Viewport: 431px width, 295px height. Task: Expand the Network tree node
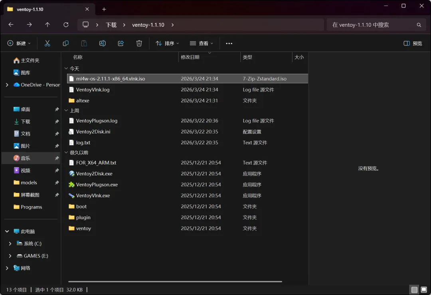[7, 268]
